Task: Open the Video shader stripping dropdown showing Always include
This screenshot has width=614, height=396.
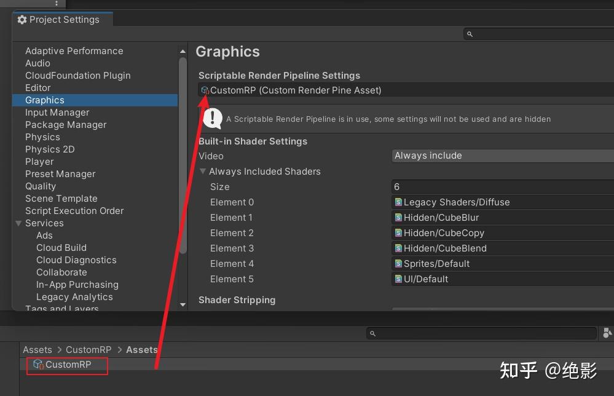Action: pos(502,156)
